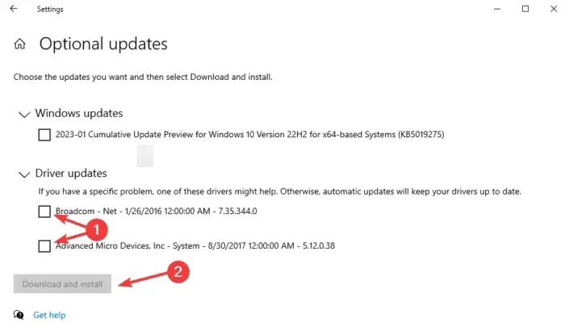This screenshot has width=565, height=331.
Task: Go back using the back arrow
Action: coord(14,9)
